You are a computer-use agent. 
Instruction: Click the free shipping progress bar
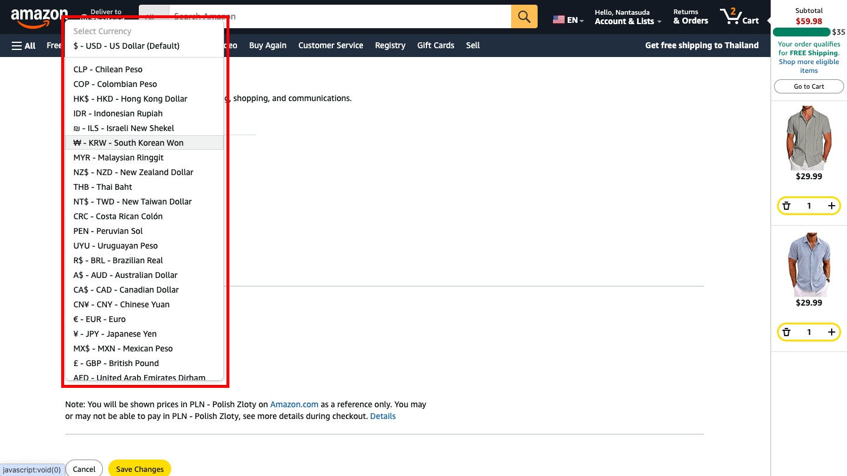point(801,32)
